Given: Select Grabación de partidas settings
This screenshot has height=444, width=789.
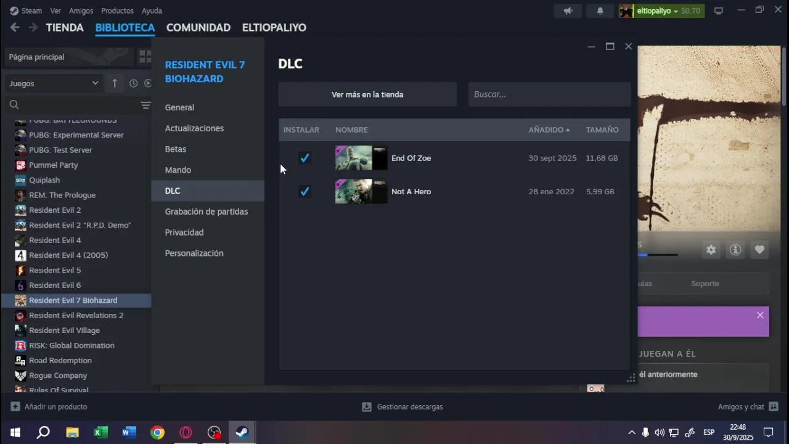Looking at the screenshot, I should tap(208, 212).
